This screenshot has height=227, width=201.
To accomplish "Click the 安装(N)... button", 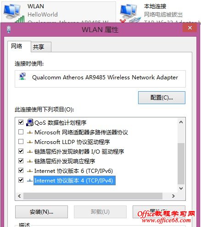I will [41, 212].
